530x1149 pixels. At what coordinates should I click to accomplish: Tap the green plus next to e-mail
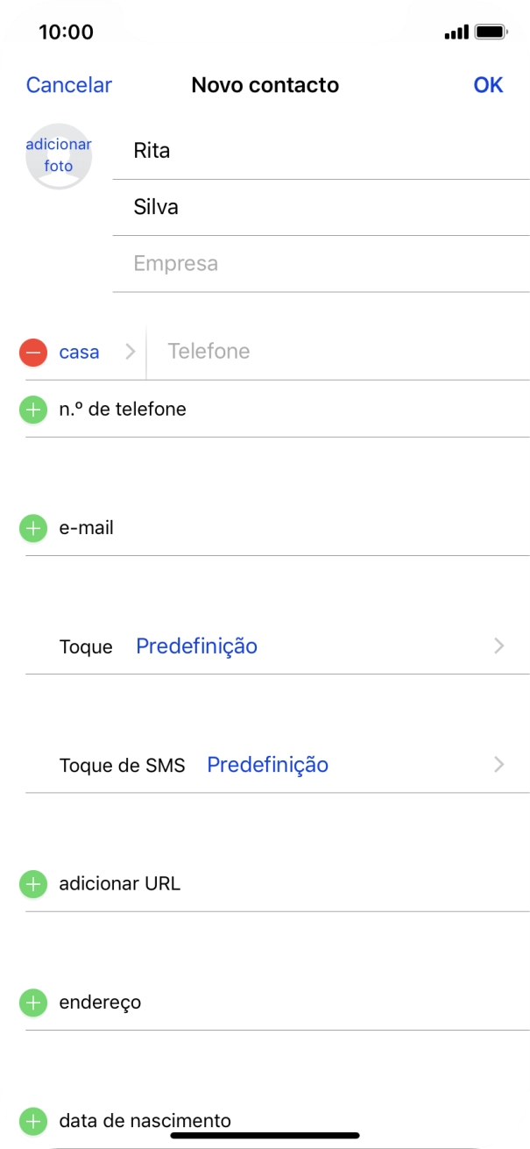32,528
